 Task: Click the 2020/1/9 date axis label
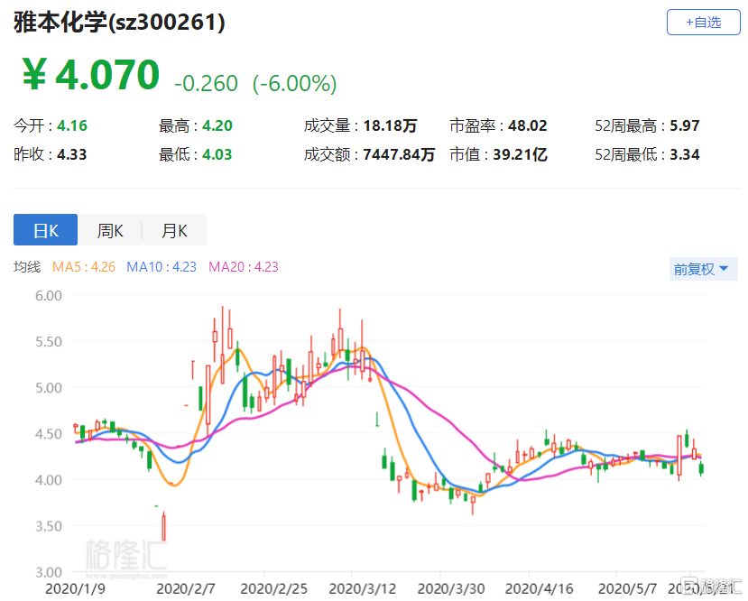[x=75, y=588]
